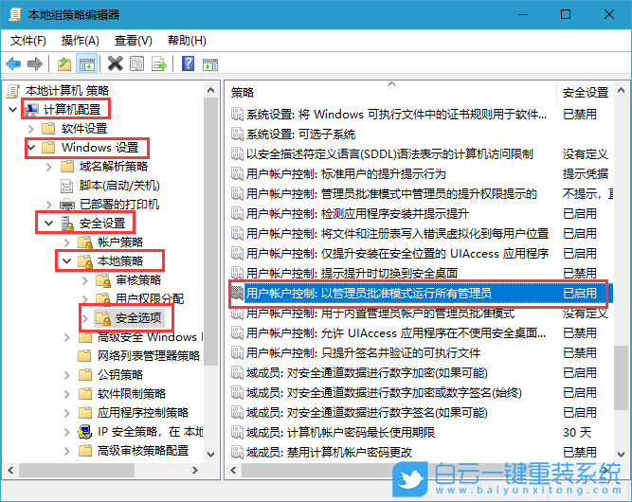This screenshot has height=502, width=632.
Task: Collapse the 计算机配置 tree node
Action: pos(12,110)
